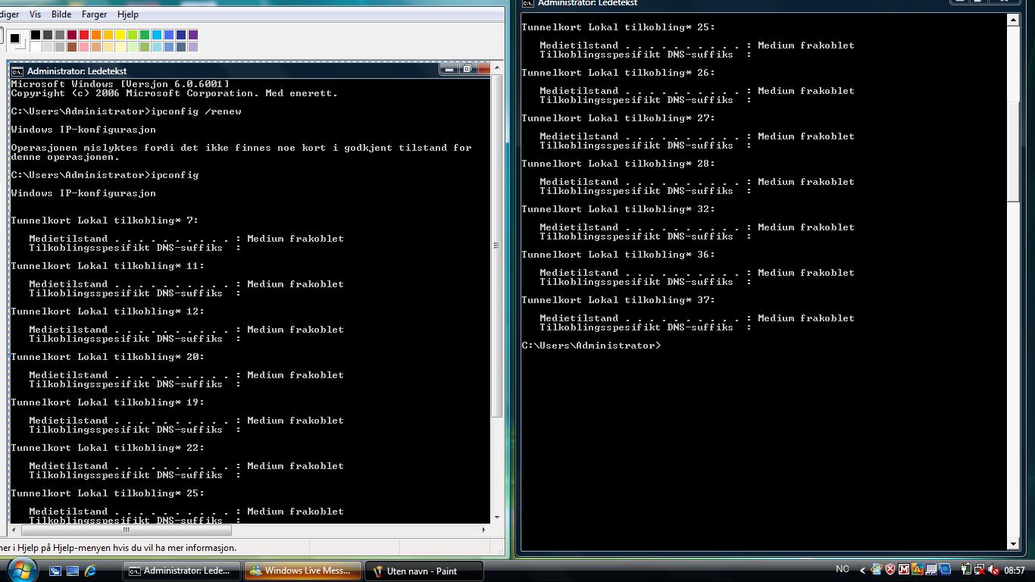
Task: Show hidden tray icons chevron
Action: 862,570
